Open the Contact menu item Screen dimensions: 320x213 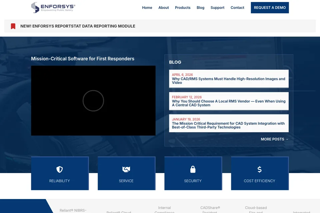(237, 8)
